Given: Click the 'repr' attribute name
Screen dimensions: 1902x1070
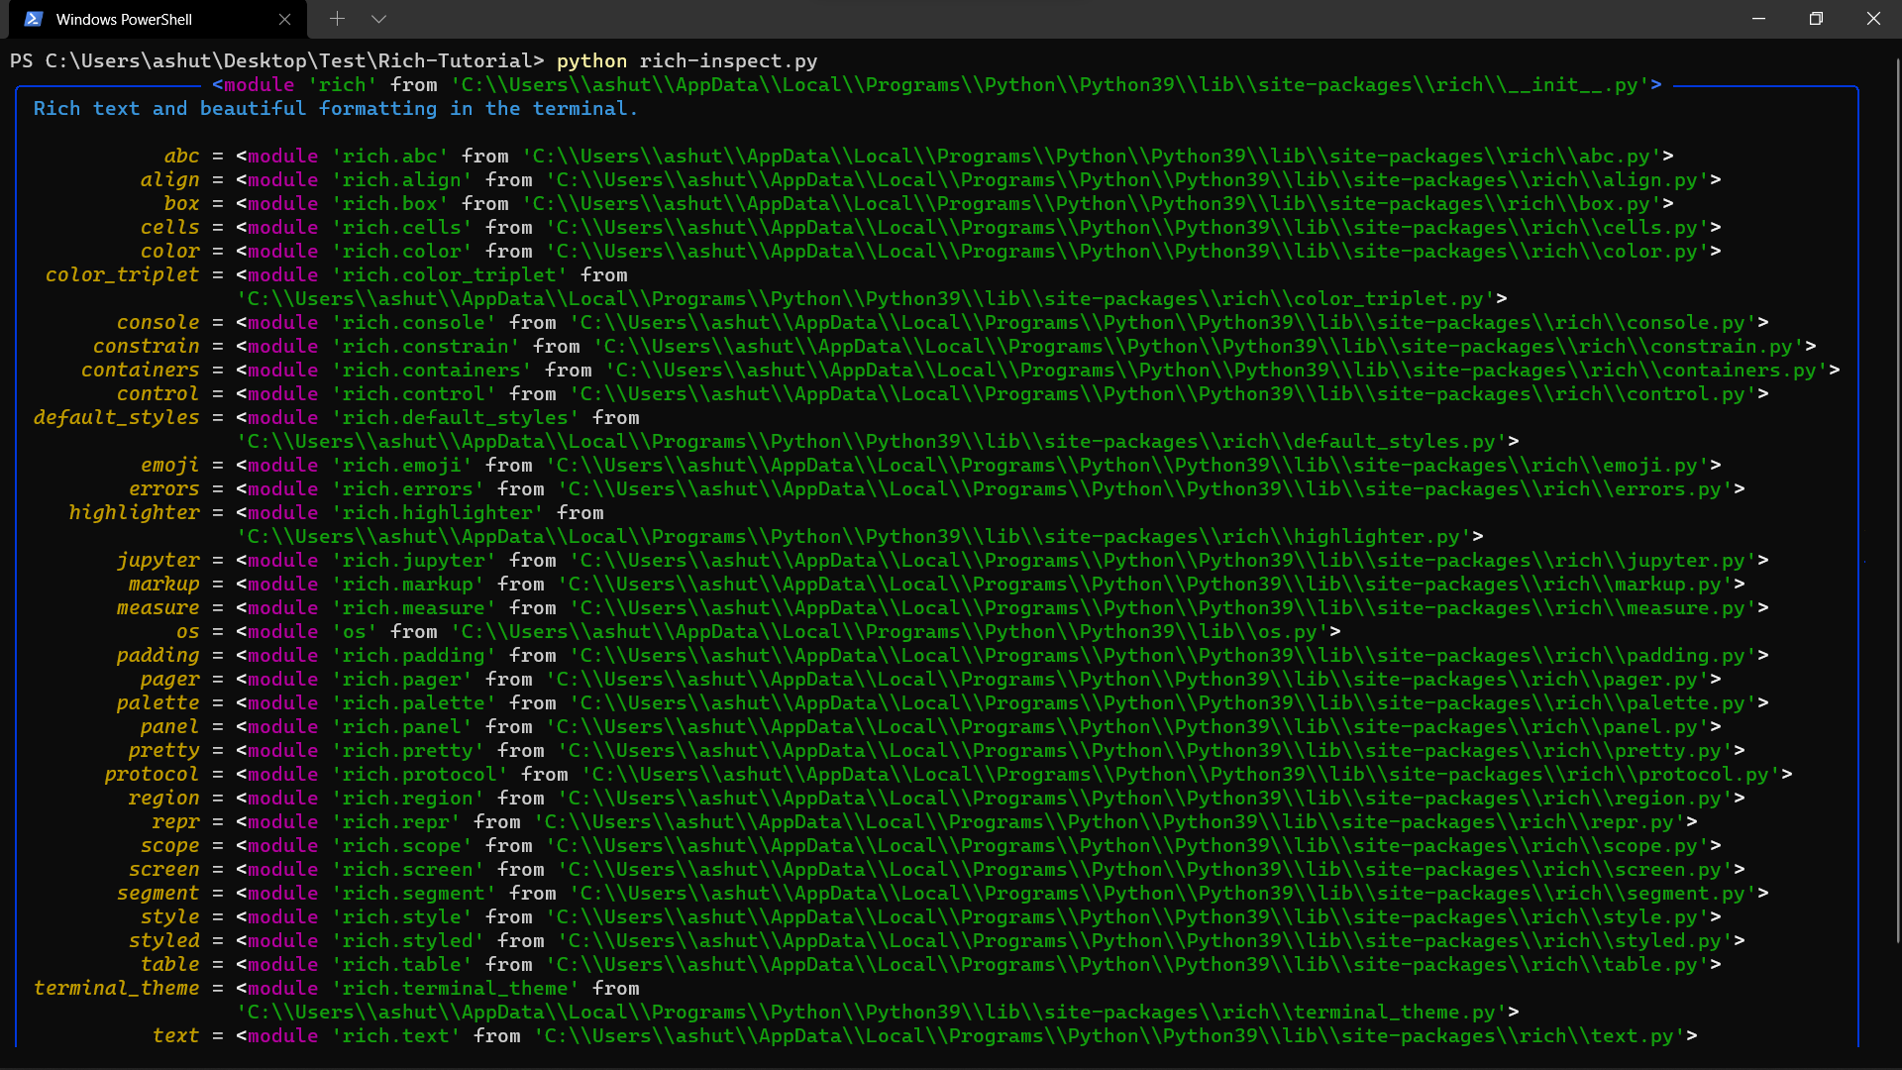Looking at the screenshot, I should pyautogui.click(x=175, y=822).
